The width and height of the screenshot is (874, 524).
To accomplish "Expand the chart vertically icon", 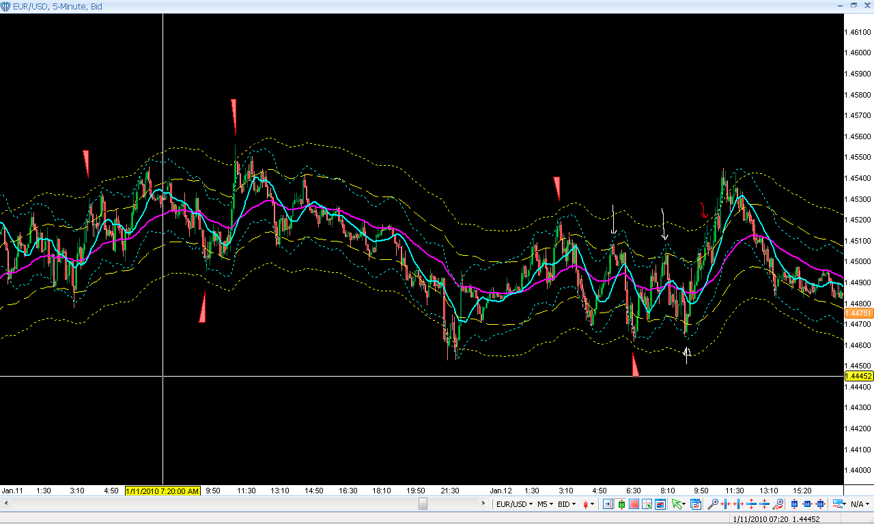I will (752, 504).
